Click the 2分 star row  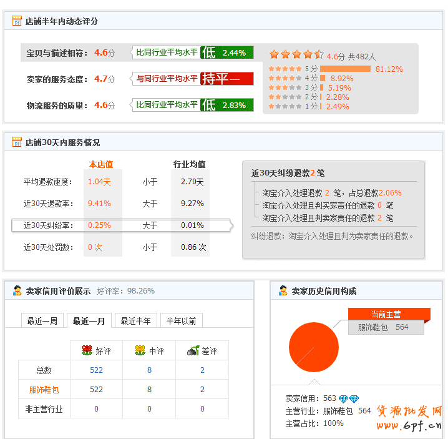285,97
